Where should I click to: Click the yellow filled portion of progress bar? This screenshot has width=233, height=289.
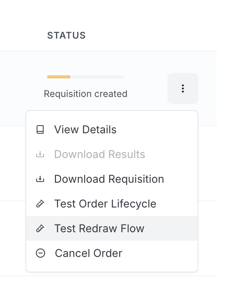[59, 77]
